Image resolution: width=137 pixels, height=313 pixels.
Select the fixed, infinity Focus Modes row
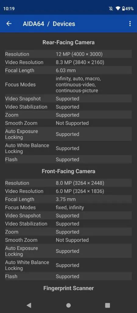coord(68,208)
